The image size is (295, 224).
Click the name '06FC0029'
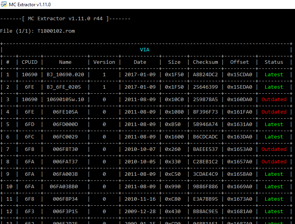coord(65,136)
